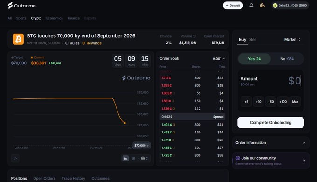Add +100 to the amount

(x=283, y=102)
